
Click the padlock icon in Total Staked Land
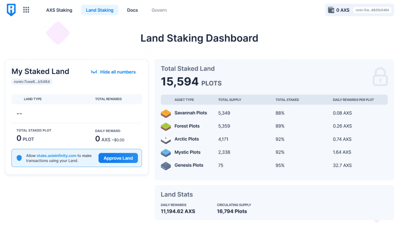pyautogui.click(x=380, y=77)
